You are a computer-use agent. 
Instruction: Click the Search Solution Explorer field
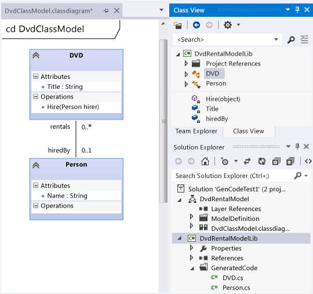click(232, 176)
